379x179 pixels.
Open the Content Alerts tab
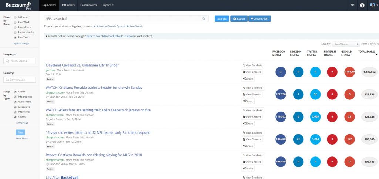tap(88, 5)
